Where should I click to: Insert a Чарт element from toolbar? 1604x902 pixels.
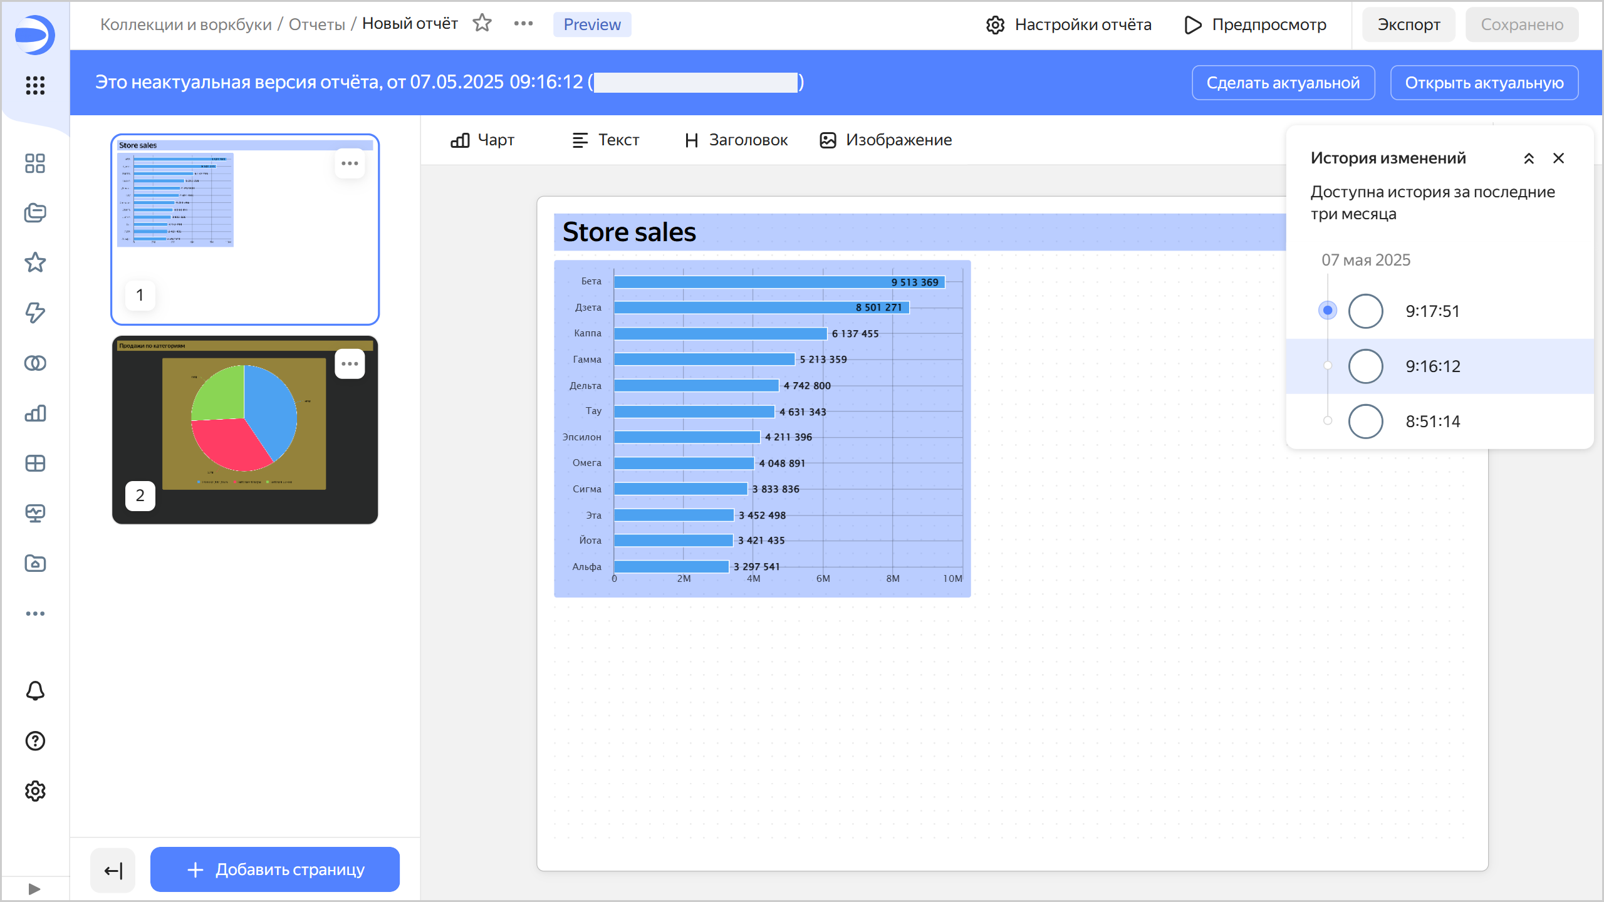[482, 140]
